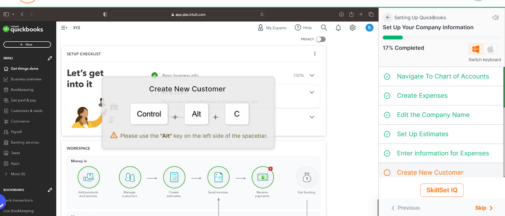
Task: Open the settings gear
Action: pos(353,28)
